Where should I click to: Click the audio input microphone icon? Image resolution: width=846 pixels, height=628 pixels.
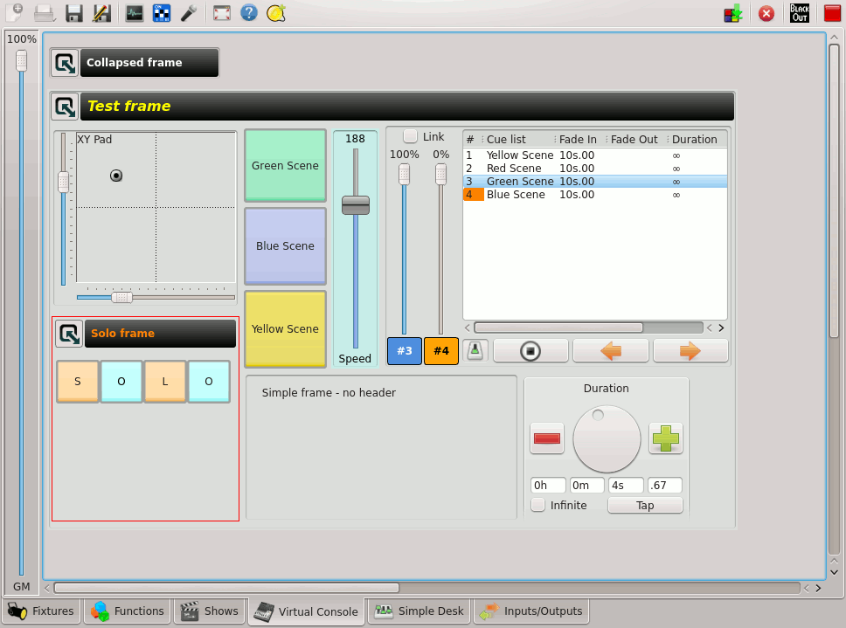coord(188,13)
